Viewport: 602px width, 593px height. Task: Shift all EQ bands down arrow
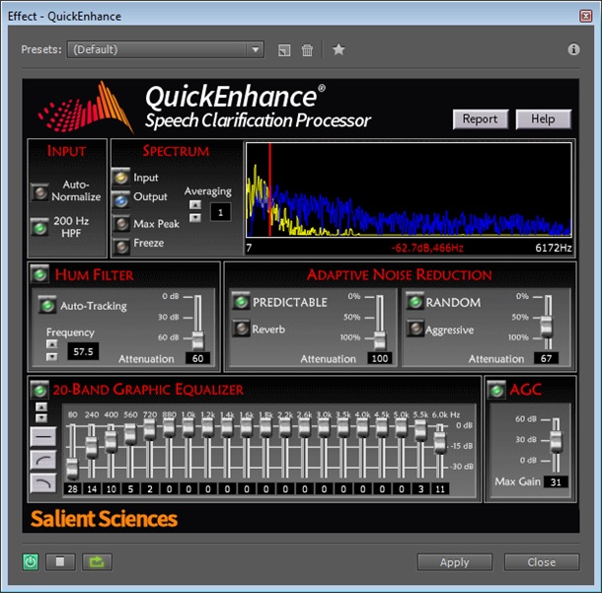click(x=41, y=418)
